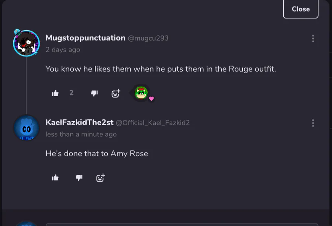The height and width of the screenshot is (226, 332).
Task: Like Mugstoppunctuation's comment
Action: point(55,93)
